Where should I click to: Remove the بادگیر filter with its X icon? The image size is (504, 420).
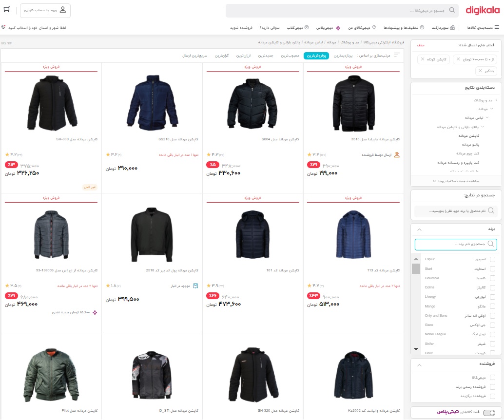tap(480, 71)
